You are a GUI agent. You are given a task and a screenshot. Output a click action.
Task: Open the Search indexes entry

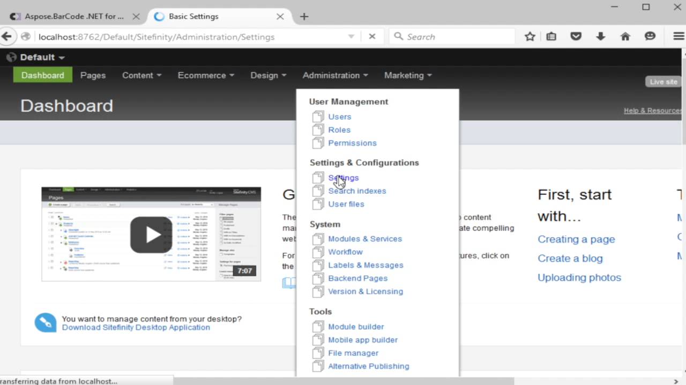click(x=357, y=191)
